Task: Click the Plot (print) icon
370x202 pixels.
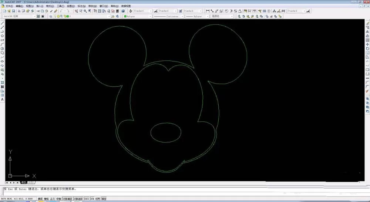Action: (x=19, y=11)
